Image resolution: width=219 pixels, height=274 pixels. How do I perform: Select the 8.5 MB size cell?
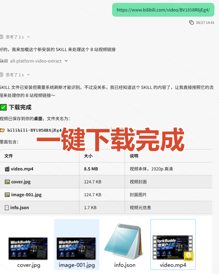coord(102,169)
